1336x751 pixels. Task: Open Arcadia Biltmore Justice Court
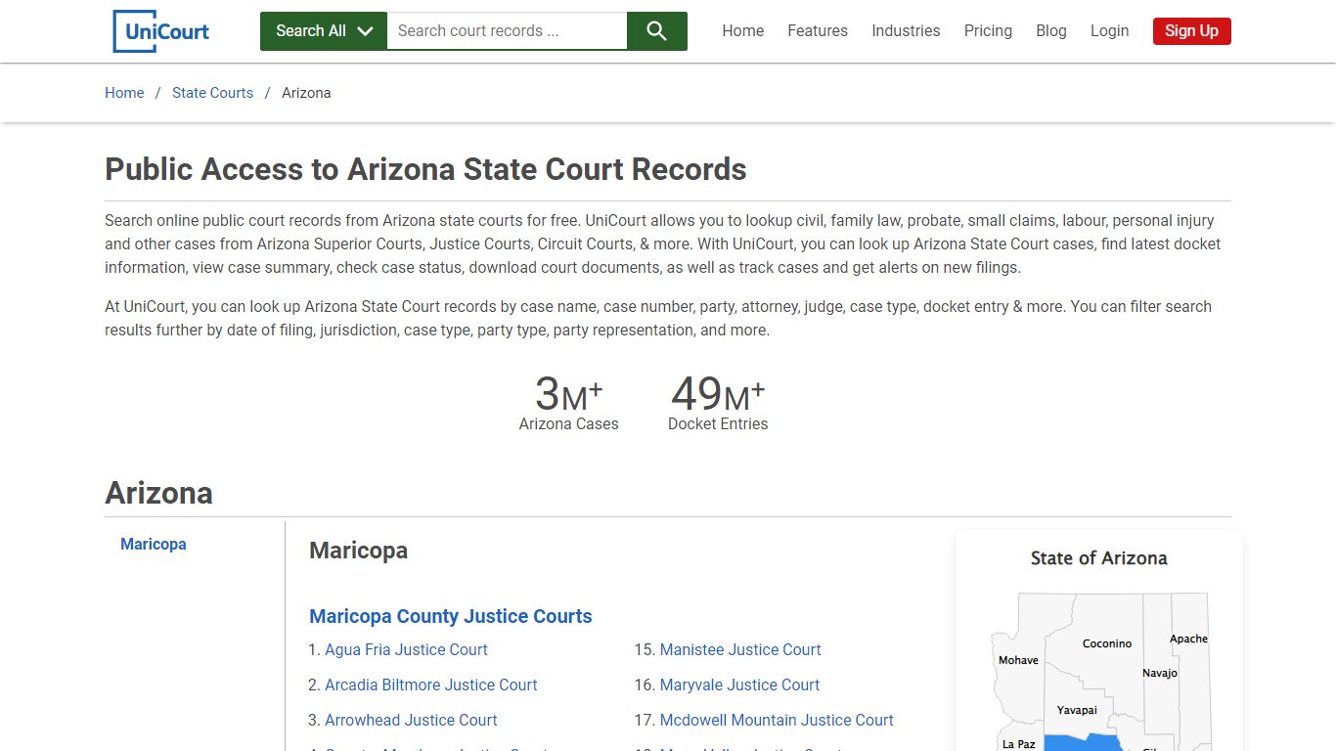pos(431,685)
